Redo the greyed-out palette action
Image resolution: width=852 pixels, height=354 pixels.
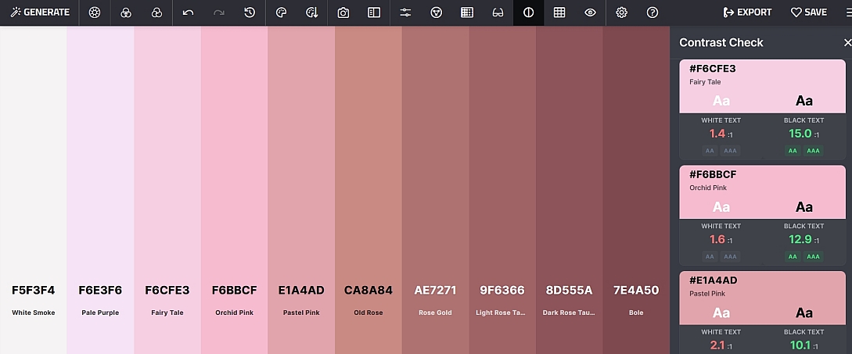219,13
